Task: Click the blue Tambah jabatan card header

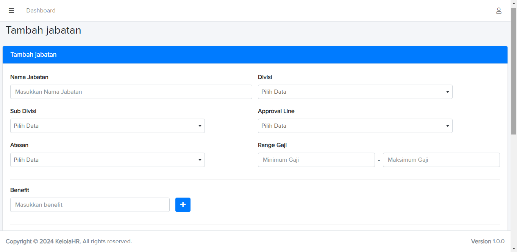Action: point(255,55)
